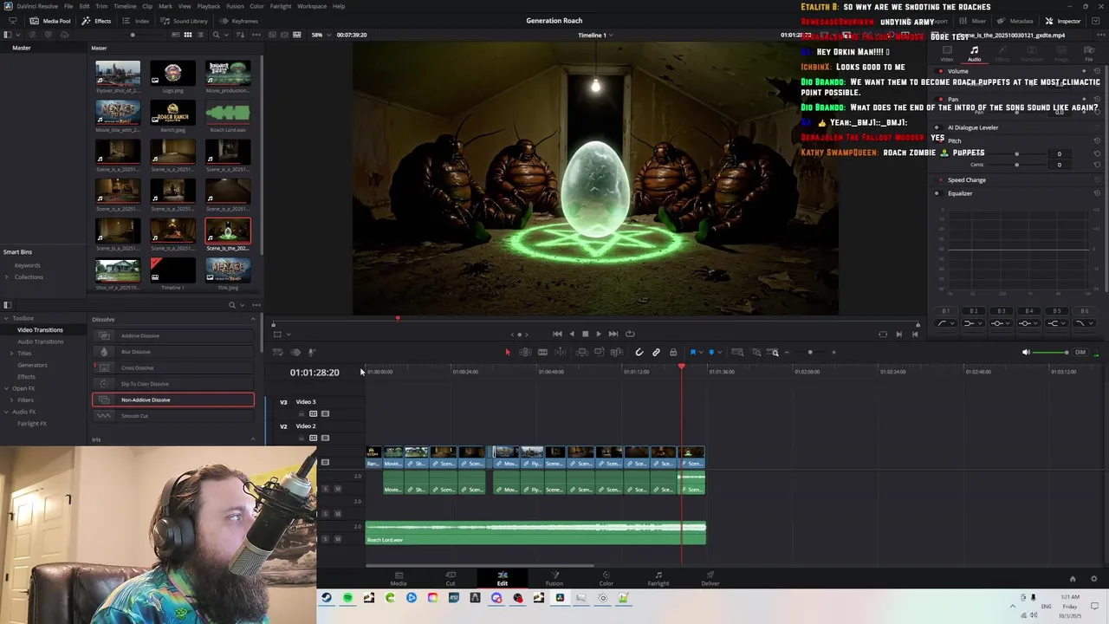This screenshot has height=624, width=1109.
Task: Open project settings gear icon
Action: tap(1093, 579)
